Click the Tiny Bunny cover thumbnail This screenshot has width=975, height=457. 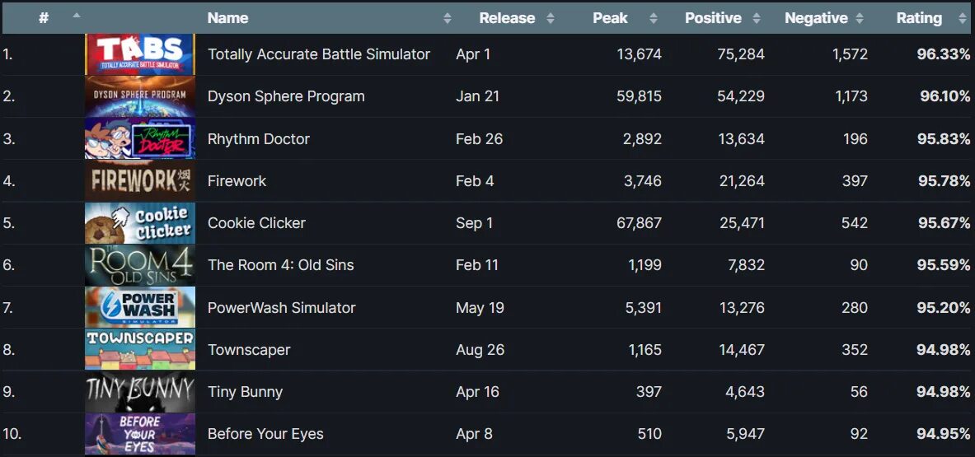(140, 392)
